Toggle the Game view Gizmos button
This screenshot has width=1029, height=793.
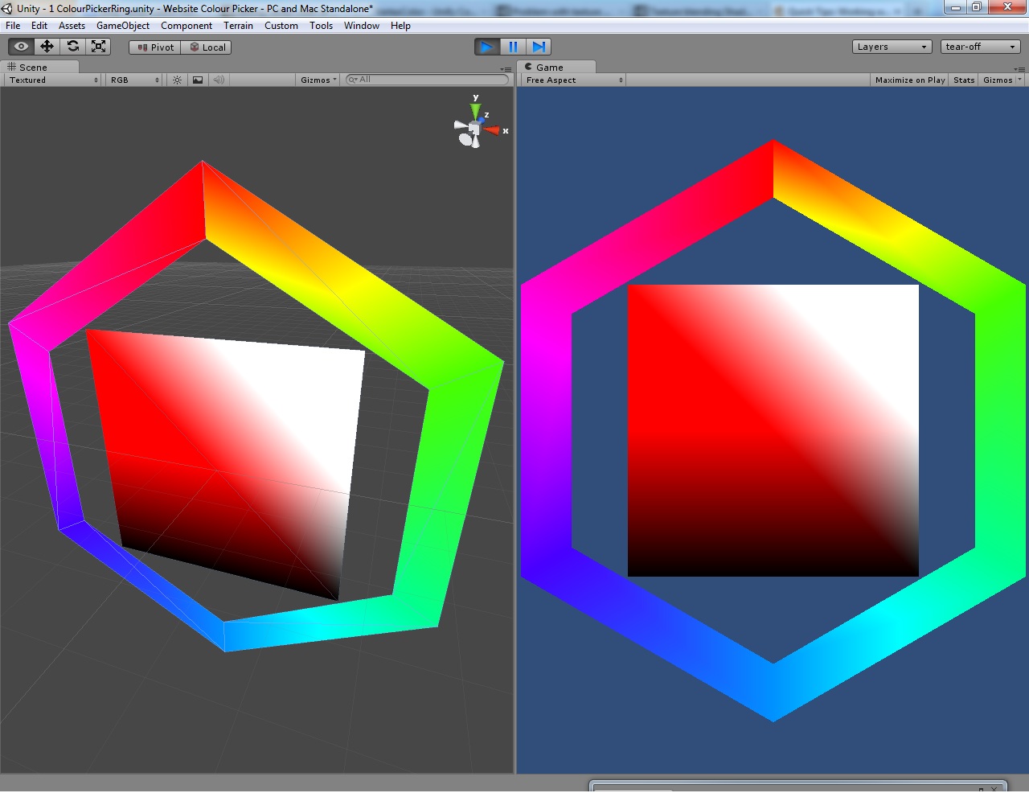tap(998, 80)
